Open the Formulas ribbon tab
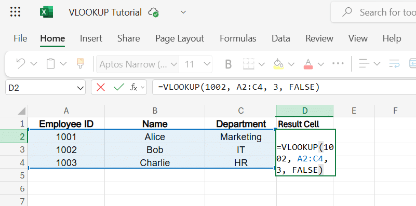The height and width of the screenshot is (206, 416). (238, 38)
